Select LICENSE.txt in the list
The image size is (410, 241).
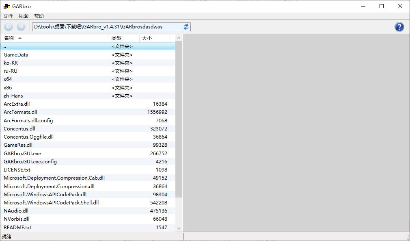[x=88, y=169]
